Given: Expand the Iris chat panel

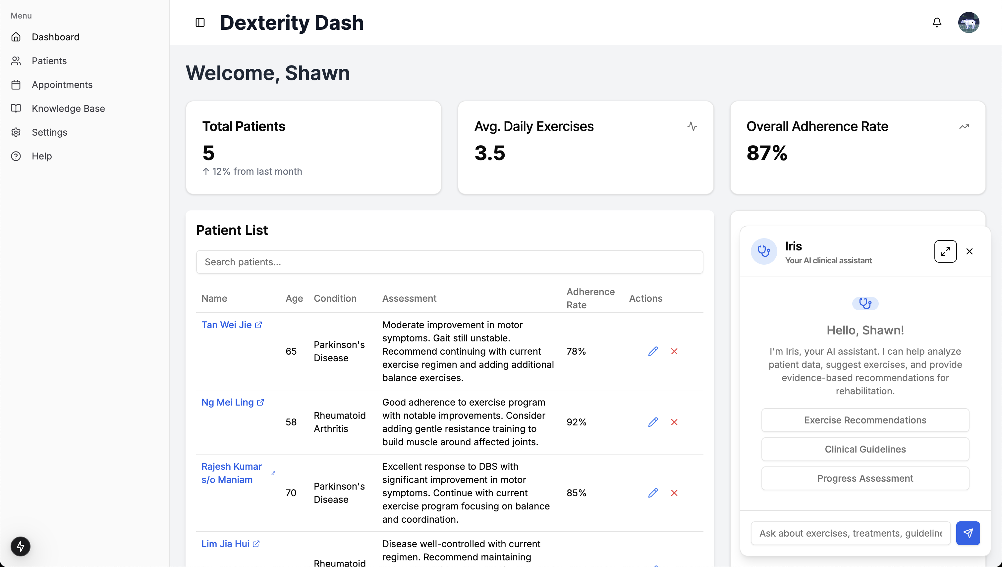Looking at the screenshot, I should pyautogui.click(x=945, y=251).
